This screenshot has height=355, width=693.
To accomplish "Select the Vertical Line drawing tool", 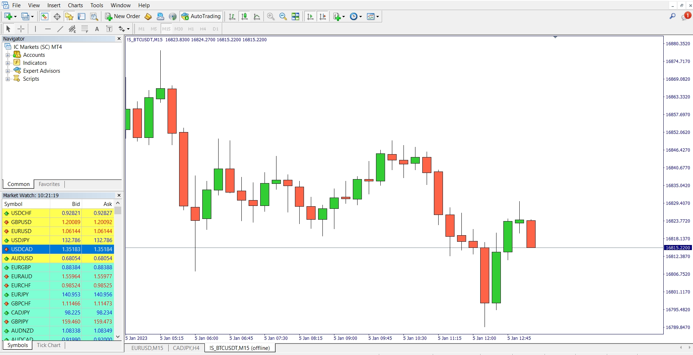I will point(35,29).
